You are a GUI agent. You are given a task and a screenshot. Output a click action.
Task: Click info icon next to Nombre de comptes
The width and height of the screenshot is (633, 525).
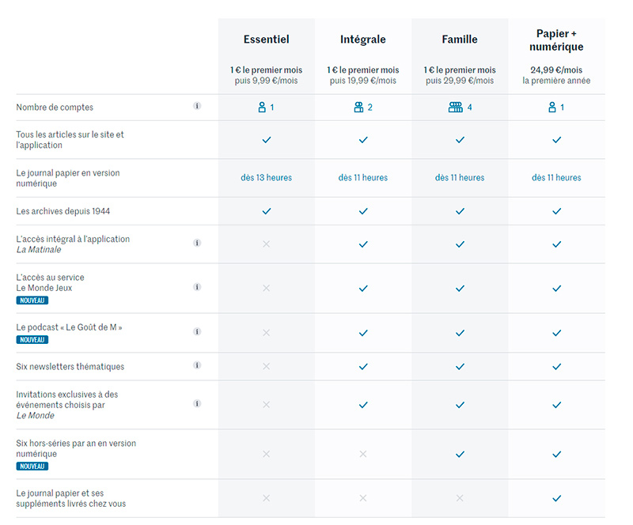(x=197, y=106)
